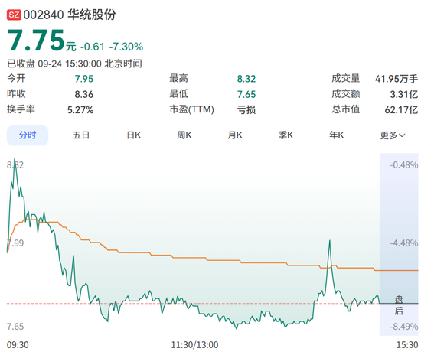The height and width of the screenshot is (355, 421).
Task: Click the 今开 label
Action: [16, 78]
